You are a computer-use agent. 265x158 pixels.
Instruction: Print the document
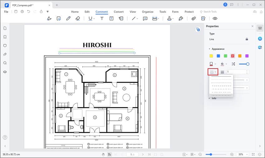pos(22,12)
